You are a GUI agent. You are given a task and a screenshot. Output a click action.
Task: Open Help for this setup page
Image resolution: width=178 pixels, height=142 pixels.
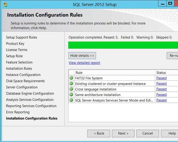pos(170,133)
